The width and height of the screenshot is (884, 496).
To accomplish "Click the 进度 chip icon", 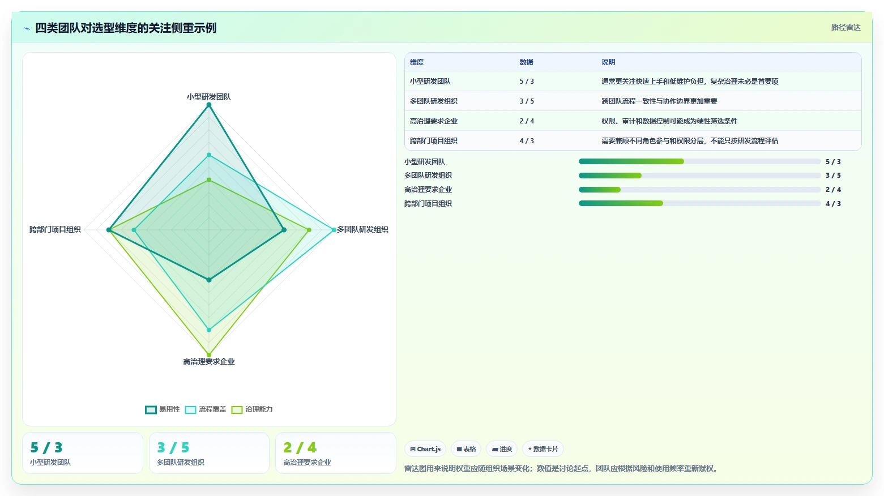I will (x=495, y=449).
